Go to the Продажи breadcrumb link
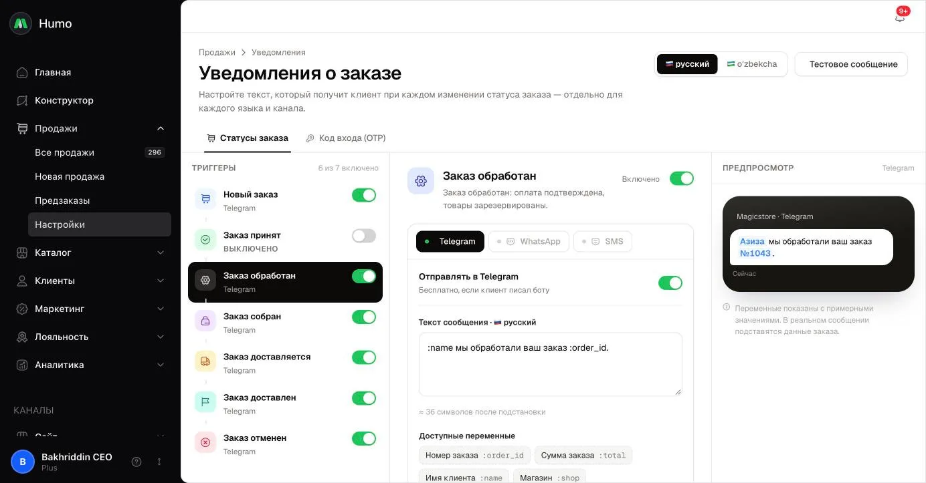 click(217, 52)
